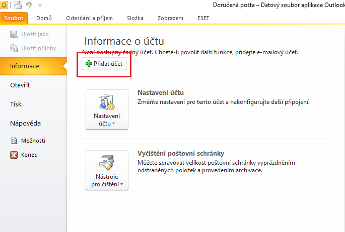The image size is (345, 232).
Task: Click the Send/Receive all folders quick access icon
Action: [18, 5]
